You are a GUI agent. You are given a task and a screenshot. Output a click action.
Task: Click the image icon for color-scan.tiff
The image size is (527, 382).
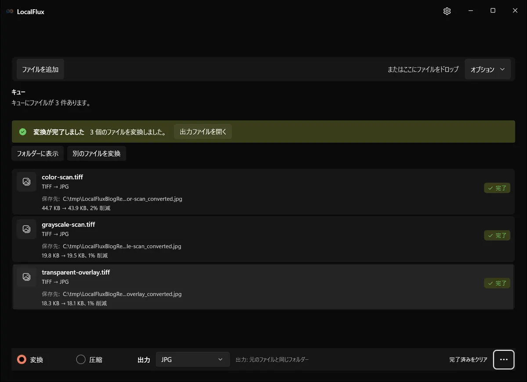26,182
